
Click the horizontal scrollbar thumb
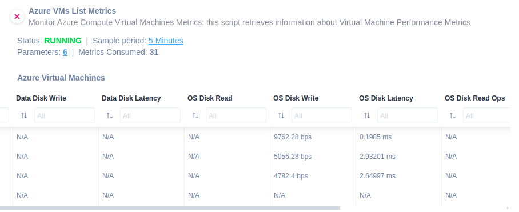point(170,208)
